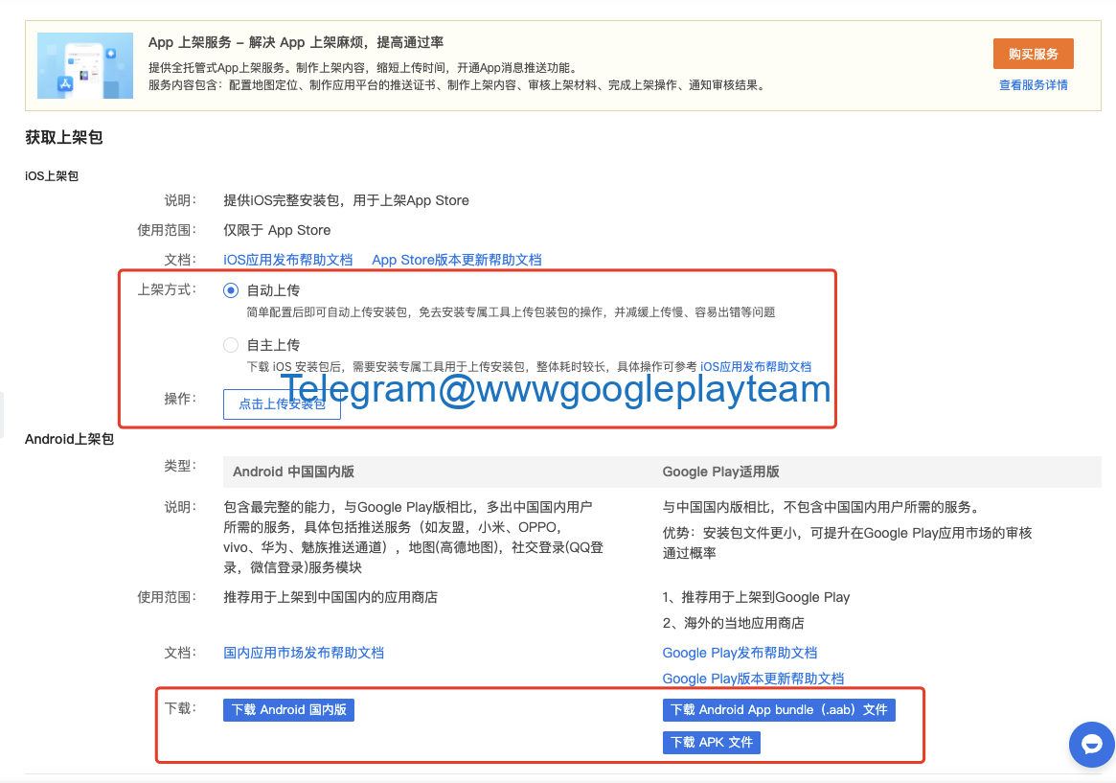Click the 获取上架包 heading

click(x=64, y=137)
